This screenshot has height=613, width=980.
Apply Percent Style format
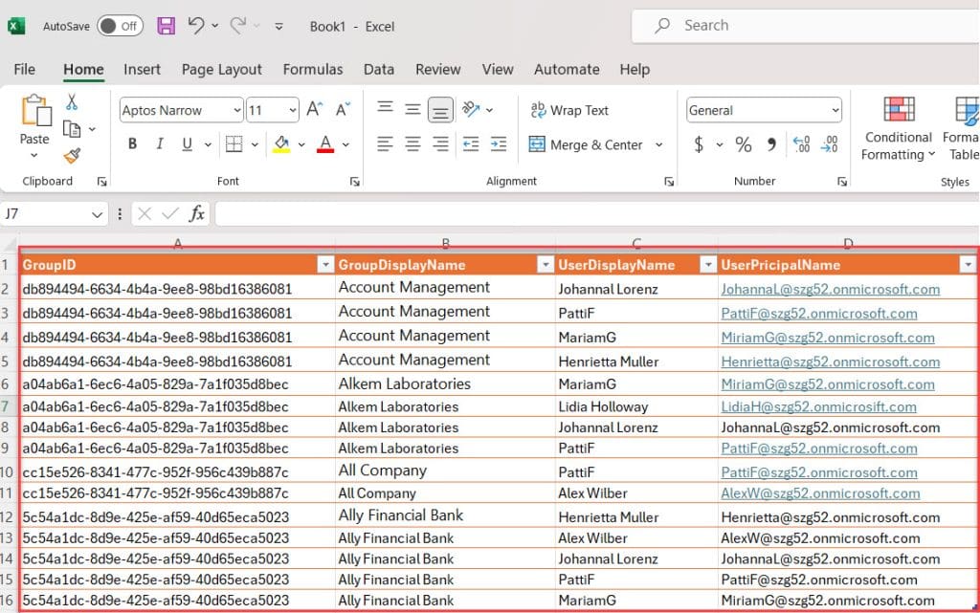(x=743, y=144)
